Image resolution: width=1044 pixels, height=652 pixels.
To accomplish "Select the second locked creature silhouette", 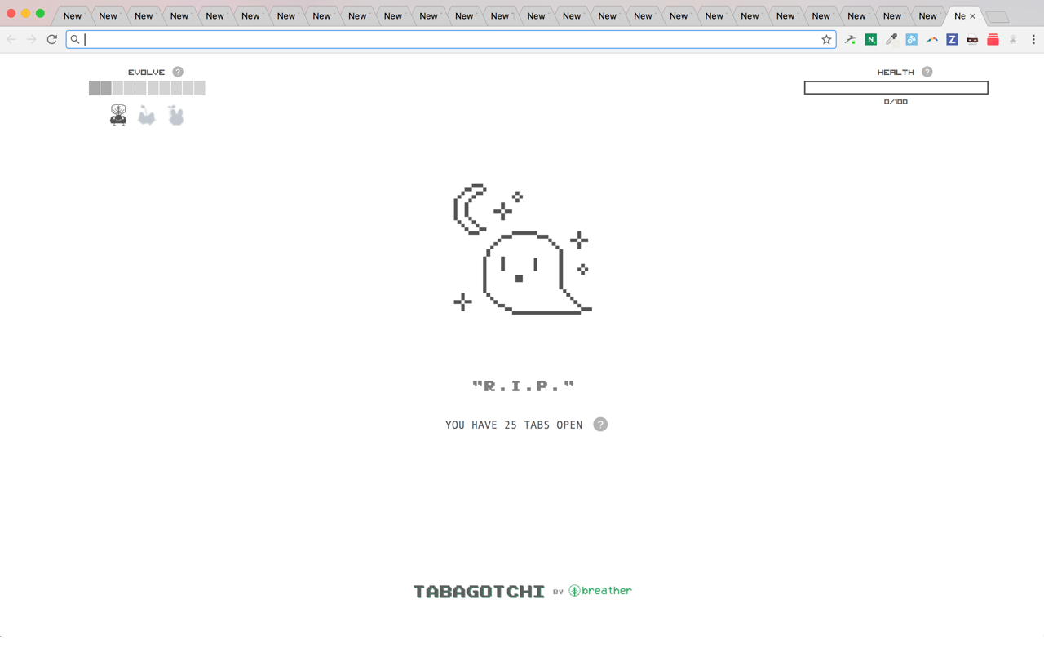I will (147, 116).
